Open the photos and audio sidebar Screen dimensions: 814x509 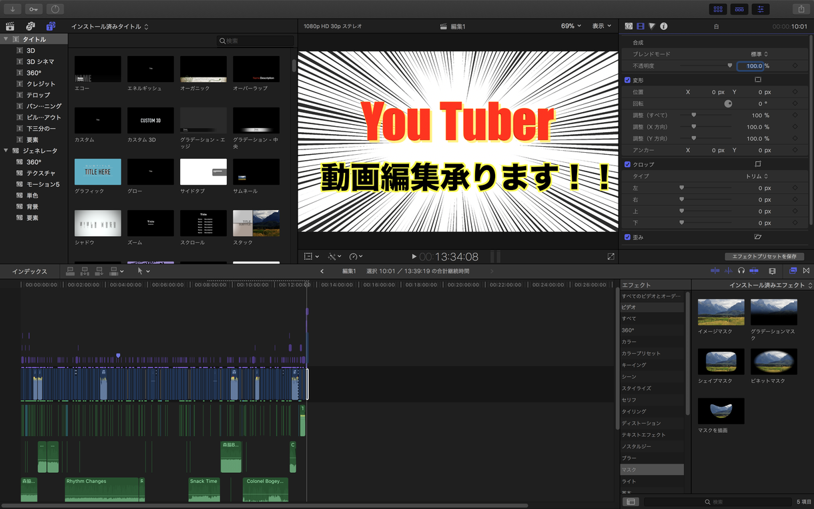tap(30, 27)
